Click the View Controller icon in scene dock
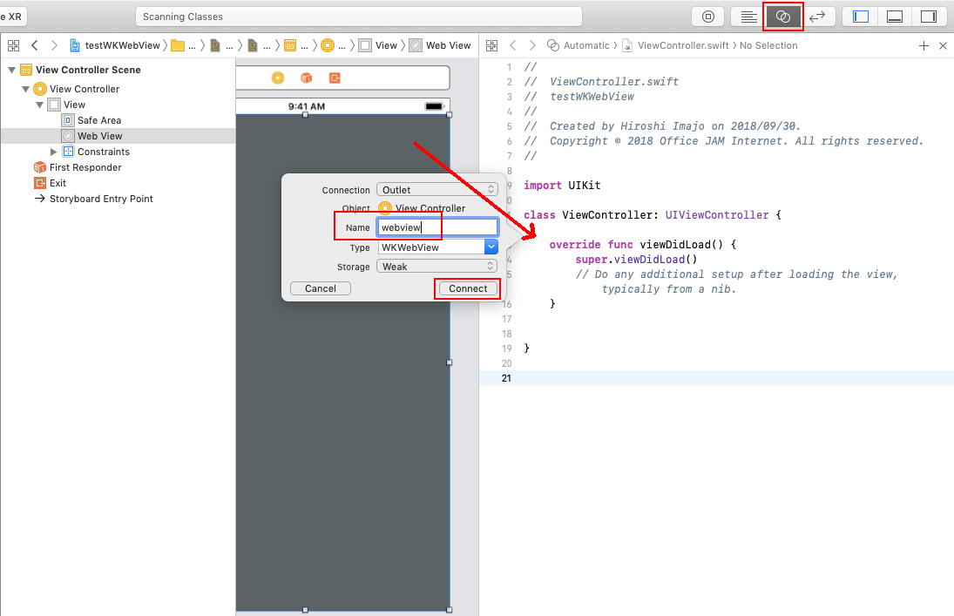954x616 pixels. [278, 78]
